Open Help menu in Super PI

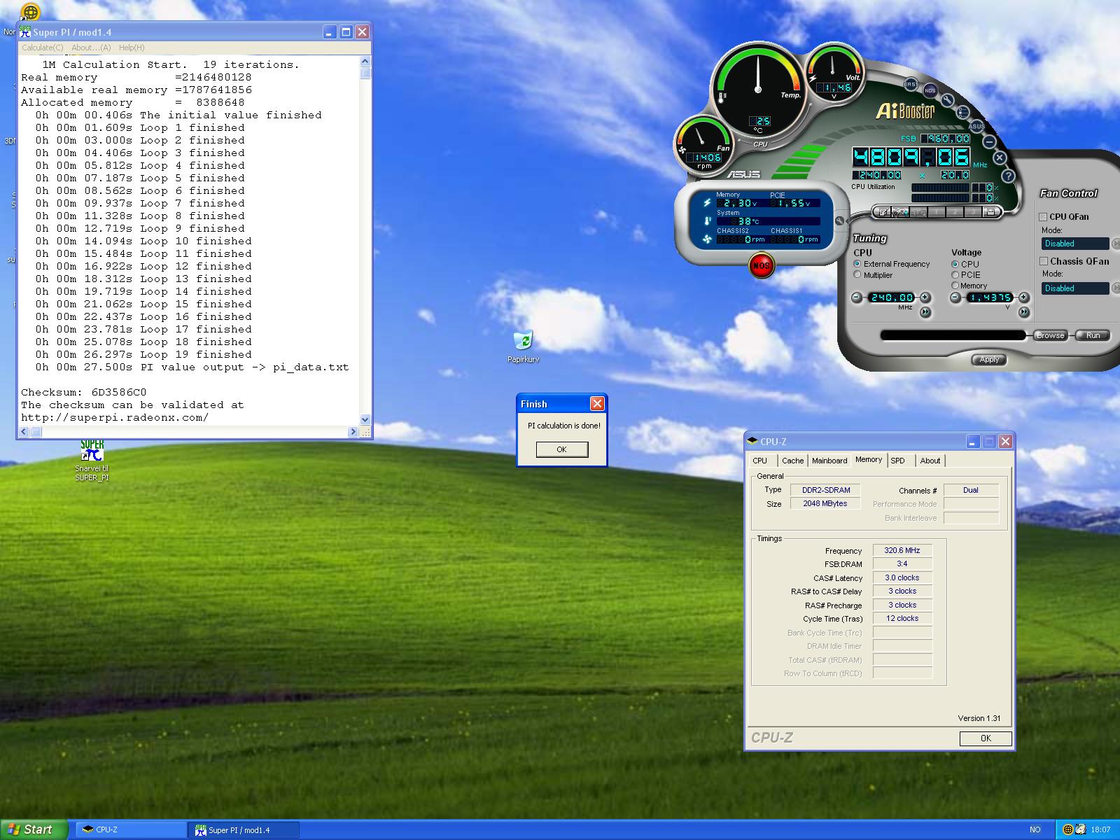[x=132, y=48]
